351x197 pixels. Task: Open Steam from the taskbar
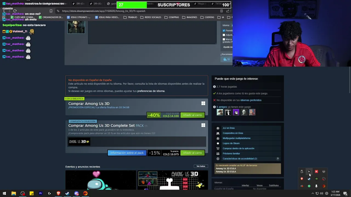pyautogui.click(x=67, y=193)
